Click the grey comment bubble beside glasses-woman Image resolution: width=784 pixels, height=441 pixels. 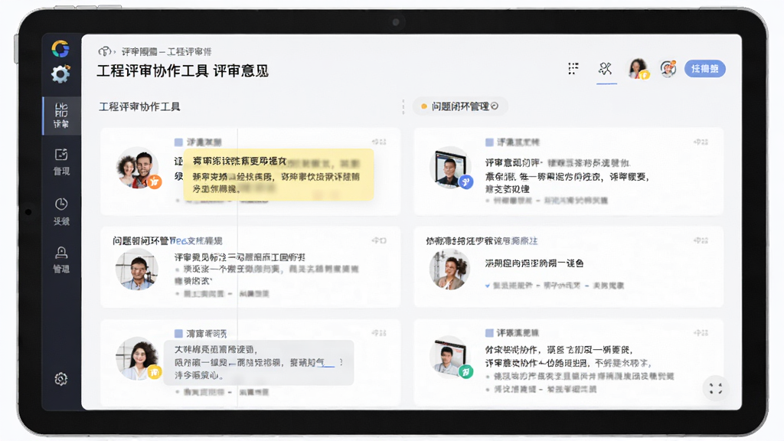[x=259, y=362]
